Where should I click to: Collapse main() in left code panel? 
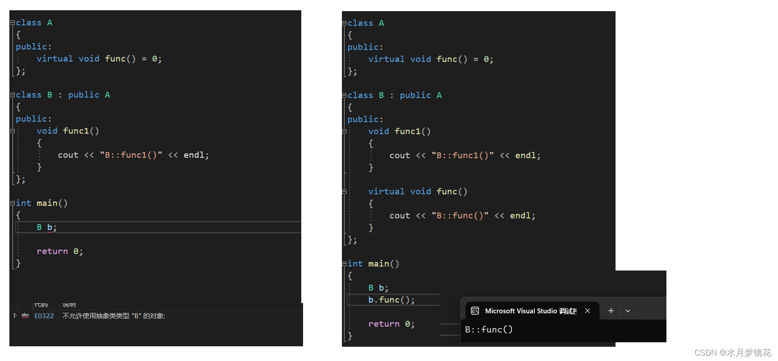coord(12,203)
